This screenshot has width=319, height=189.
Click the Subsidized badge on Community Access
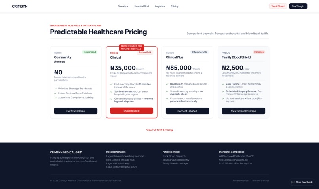pyautogui.click(x=90, y=52)
